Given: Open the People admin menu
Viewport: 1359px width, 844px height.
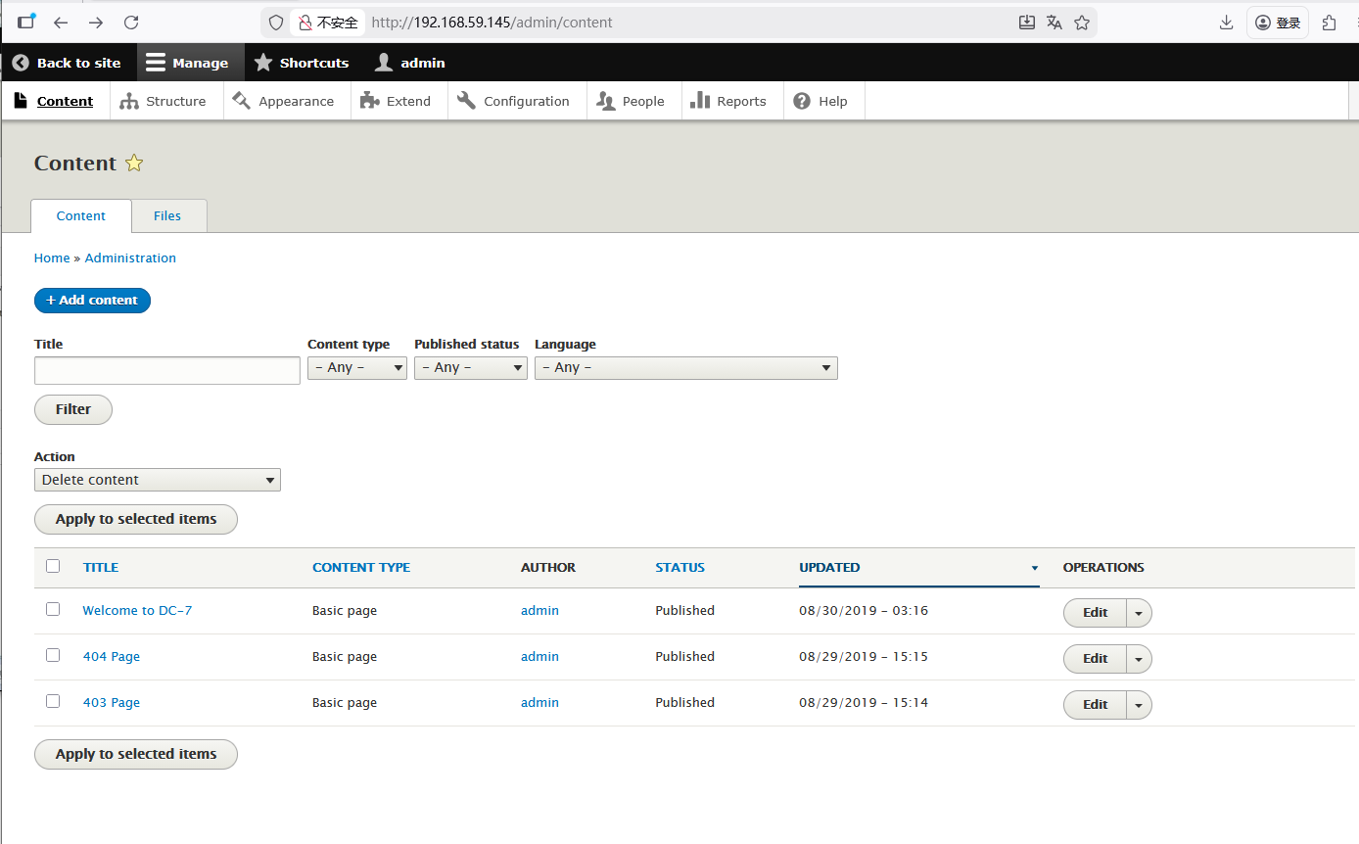Looking at the screenshot, I should pos(633,101).
